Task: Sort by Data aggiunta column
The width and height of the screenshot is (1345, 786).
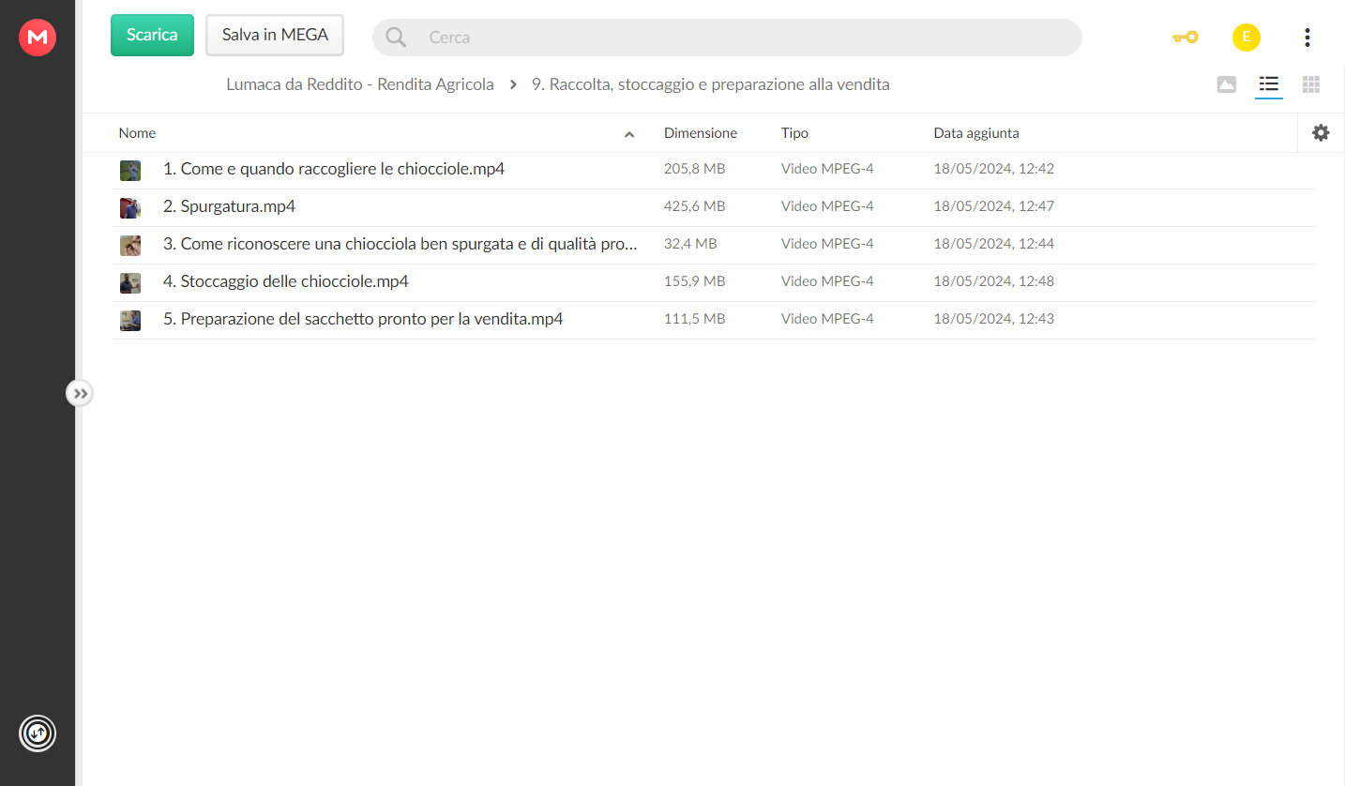Action: 976,133
